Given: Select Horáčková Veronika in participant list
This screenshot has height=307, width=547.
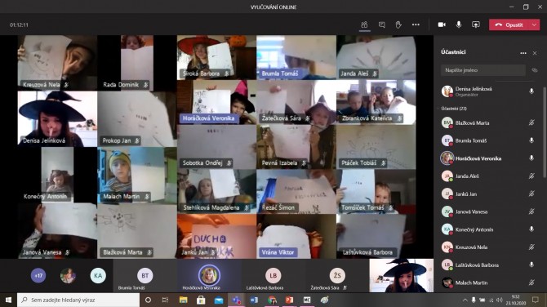Looking at the screenshot, I should tap(487, 158).
